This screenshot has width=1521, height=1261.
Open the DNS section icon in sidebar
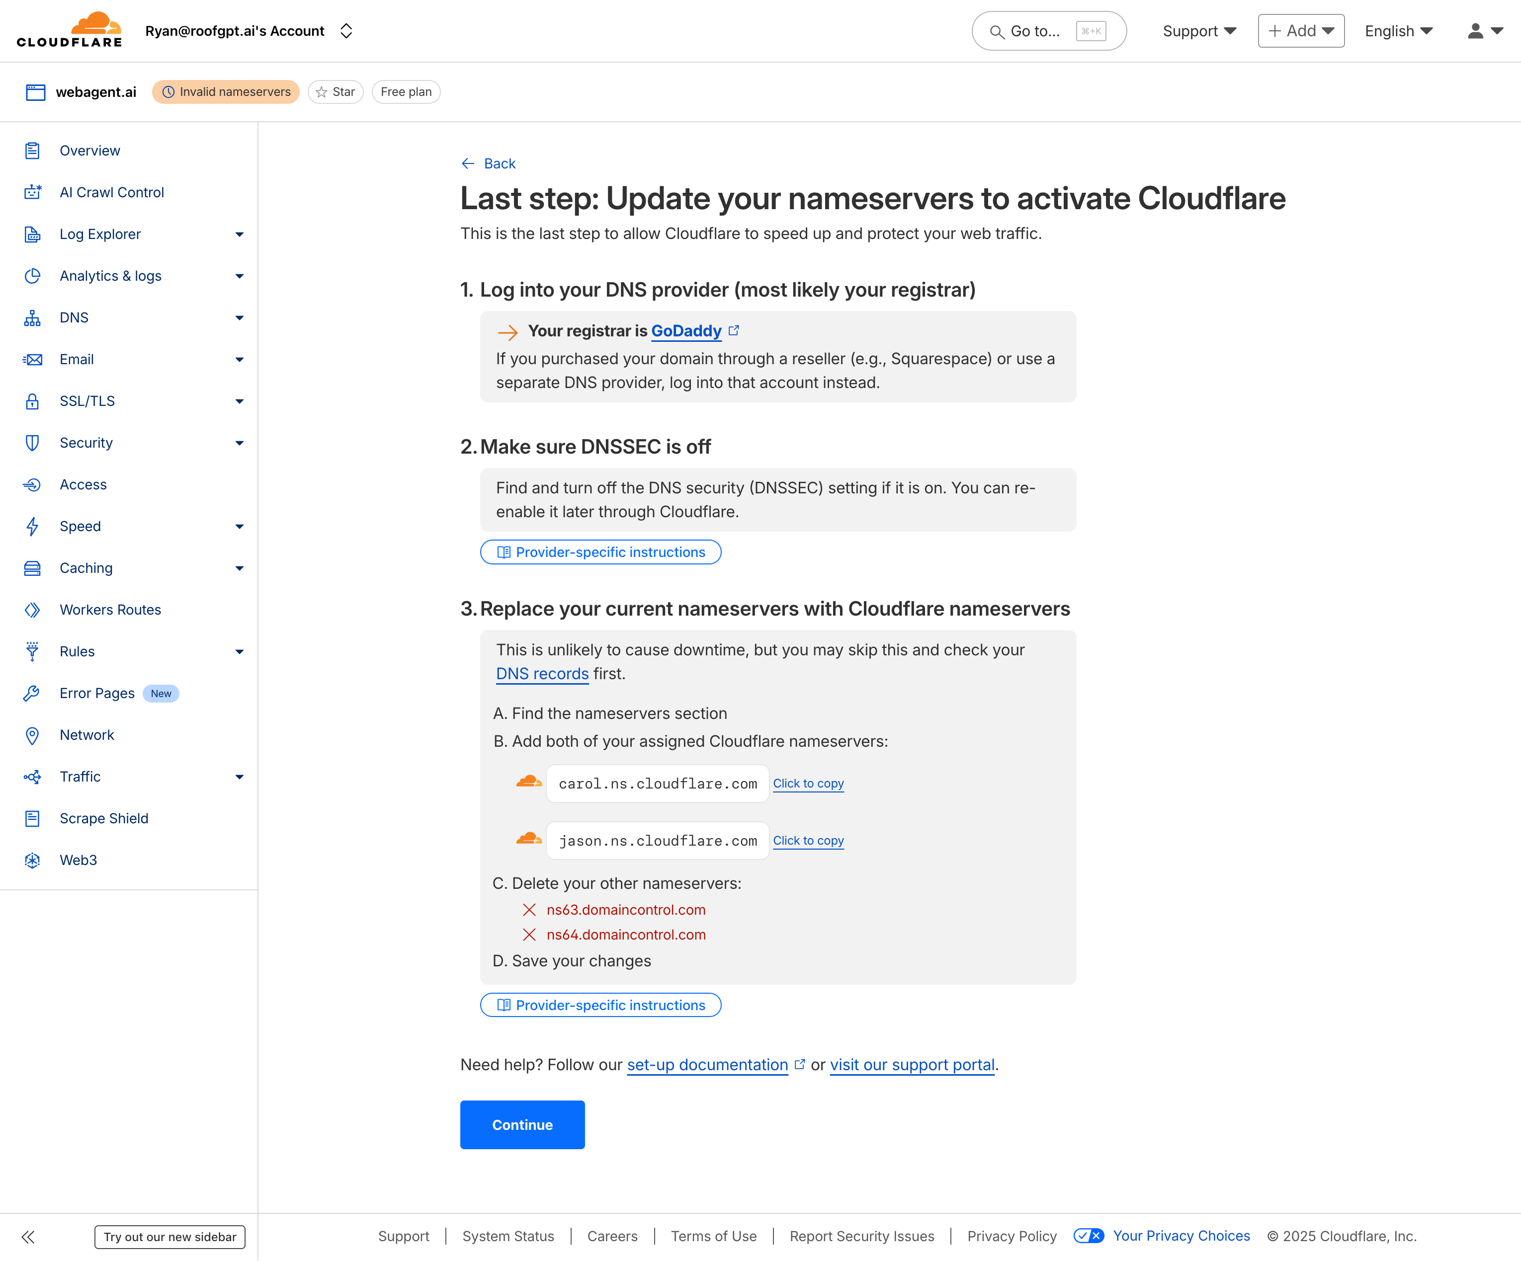click(33, 317)
